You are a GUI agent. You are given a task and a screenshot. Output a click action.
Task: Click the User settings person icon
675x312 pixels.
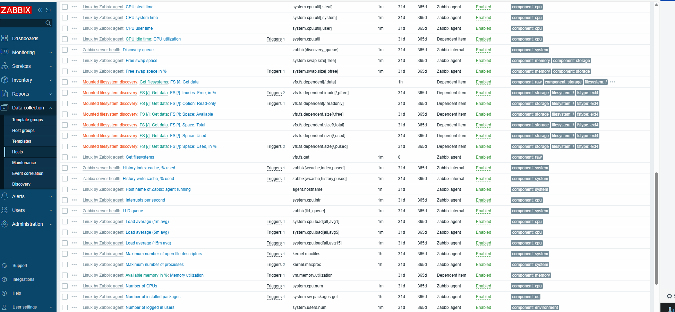point(4,307)
